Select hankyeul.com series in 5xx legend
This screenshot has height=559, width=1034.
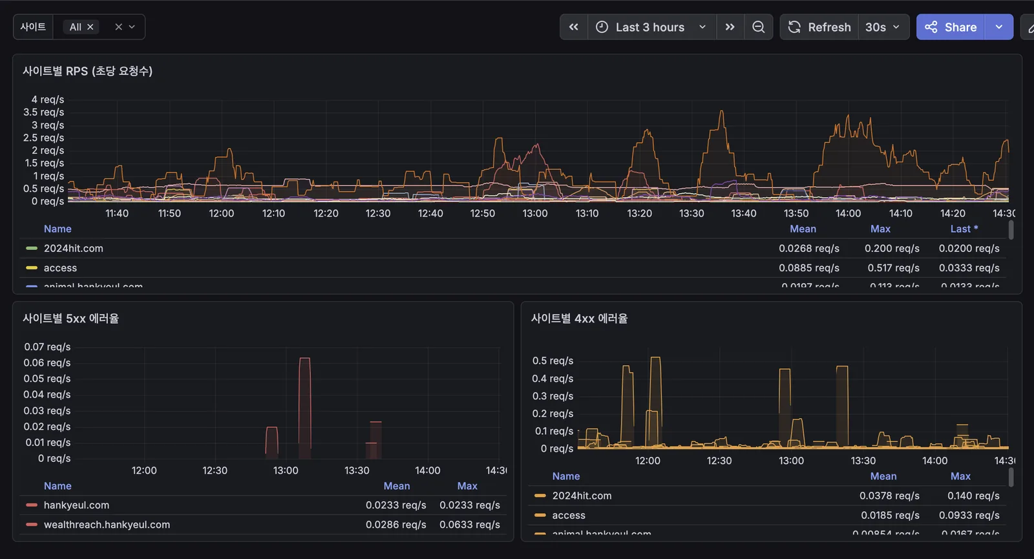(x=76, y=505)
